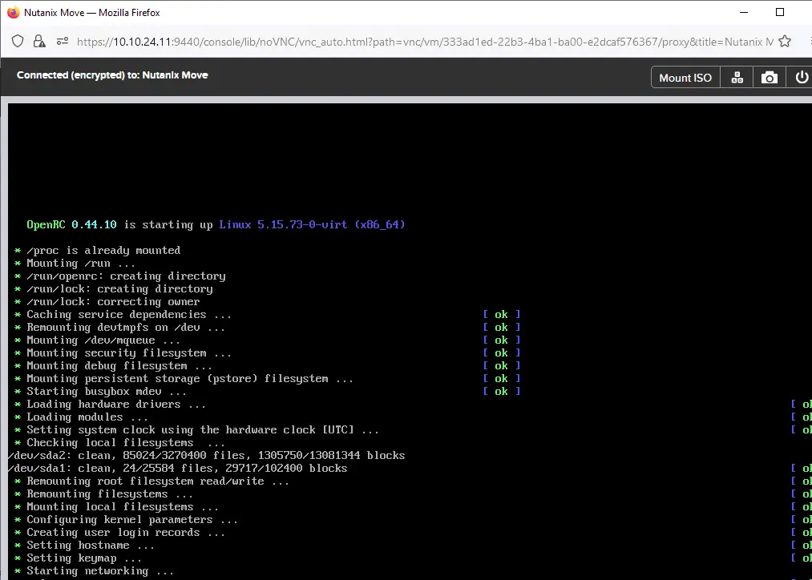The width and height of the screenshot is (812, 580).
Task: Click the 'Checking local filesystems ...' line
Action: [x=126, y=443]
